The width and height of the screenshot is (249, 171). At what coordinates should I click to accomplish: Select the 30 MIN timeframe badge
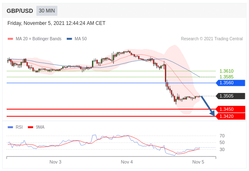click(47, 11)
